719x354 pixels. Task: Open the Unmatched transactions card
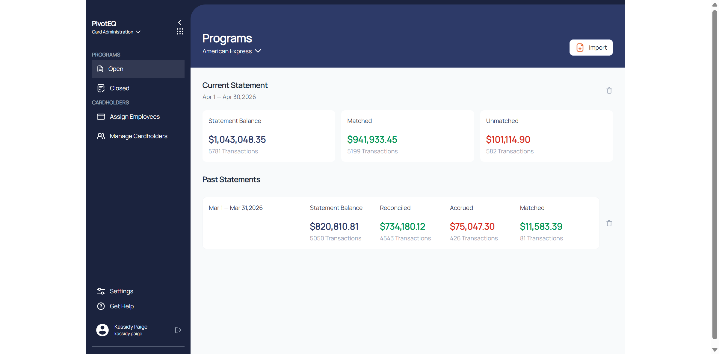546,136
